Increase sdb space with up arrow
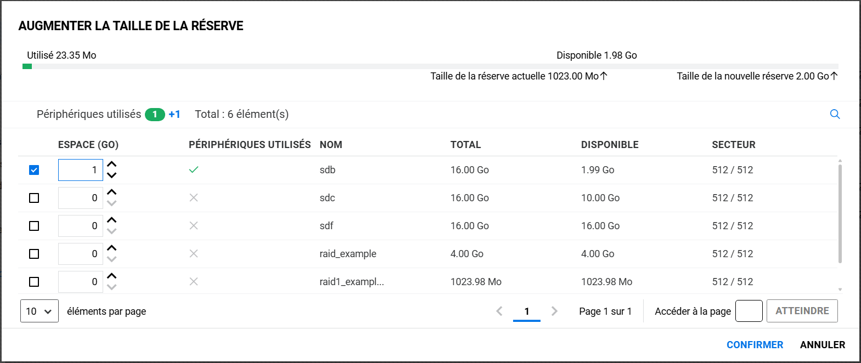The height and width of the screenshot is (363, 861). 111,165
